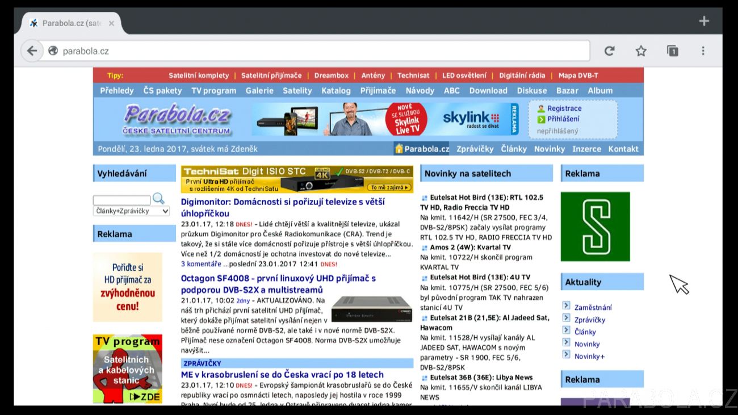
Task: Bookmark the page with the star icon
Action: pyautogui.click(x=641, y=51)
